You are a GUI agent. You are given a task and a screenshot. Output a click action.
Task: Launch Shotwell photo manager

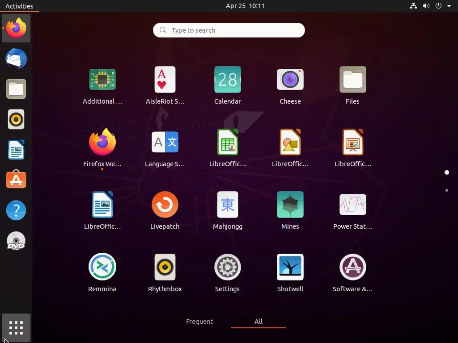click(290, 267)
